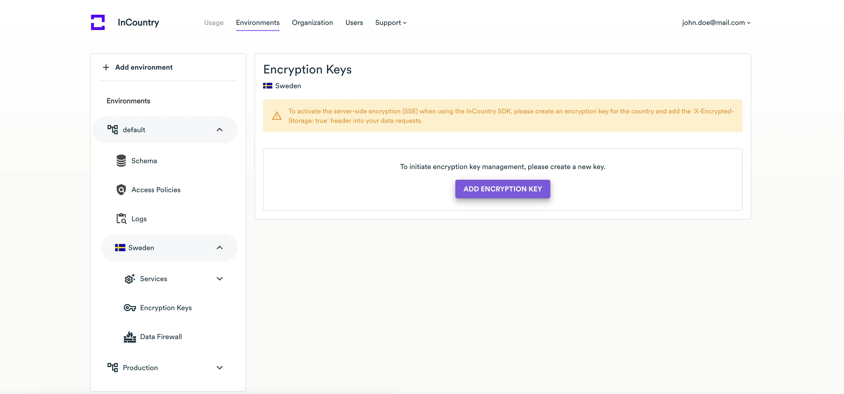844x394 pixels.
Task: Click the Logs clipboard icon
Action: 121,218
